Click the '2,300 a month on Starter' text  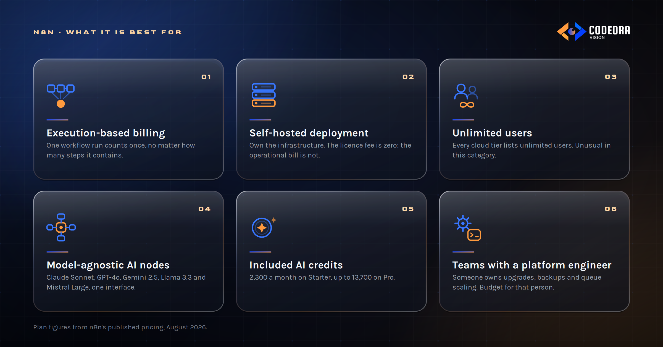(x=322, y=277)
